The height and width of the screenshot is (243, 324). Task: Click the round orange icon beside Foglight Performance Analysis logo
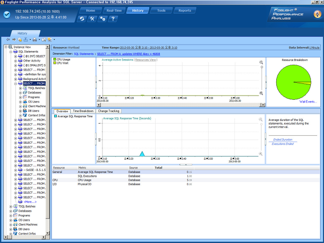point(318,14)
